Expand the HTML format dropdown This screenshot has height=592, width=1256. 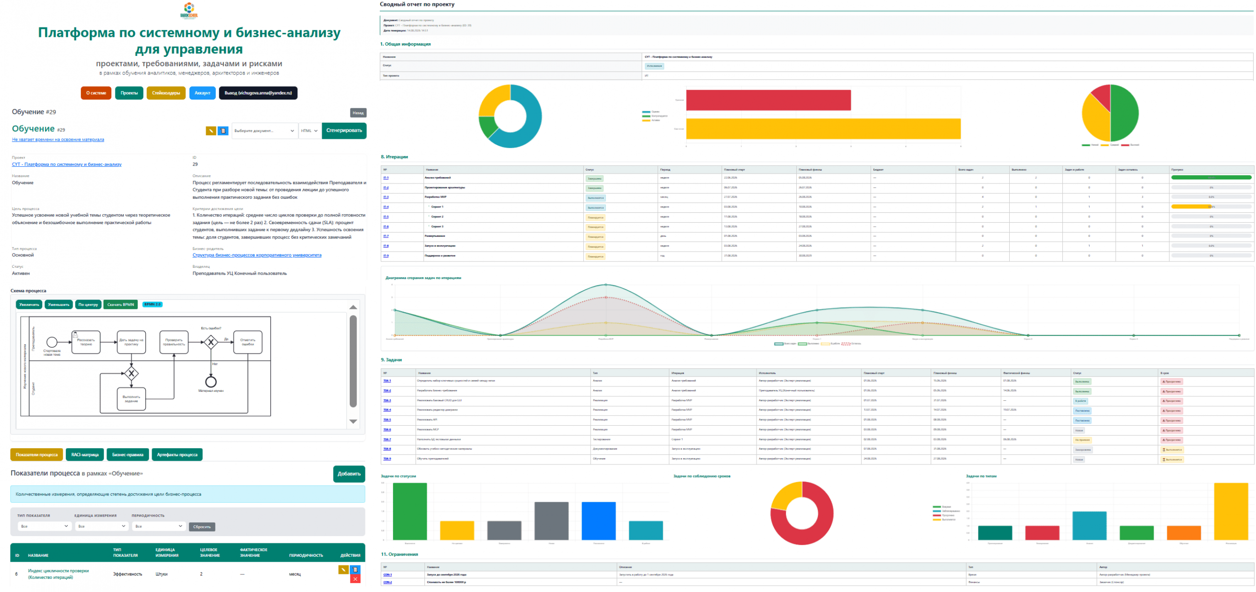[x=310, y=131]
